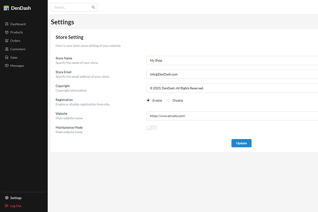
Task: Click the Orders cart icon in sidebar
Action: point(7,41)
